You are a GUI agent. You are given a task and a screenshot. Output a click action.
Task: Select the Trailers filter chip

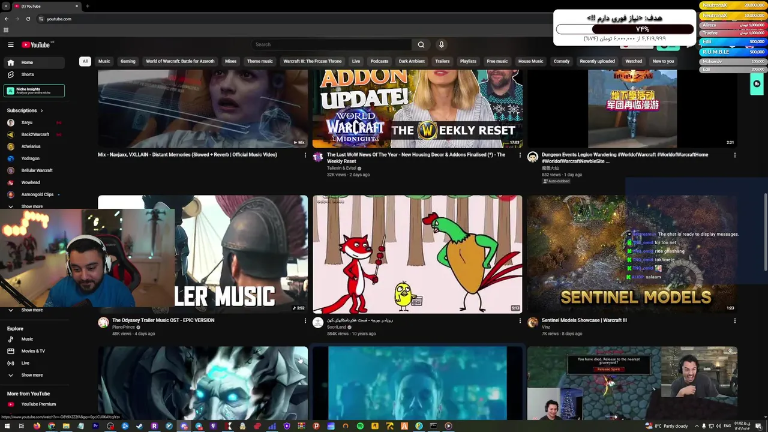coord(442,61)
